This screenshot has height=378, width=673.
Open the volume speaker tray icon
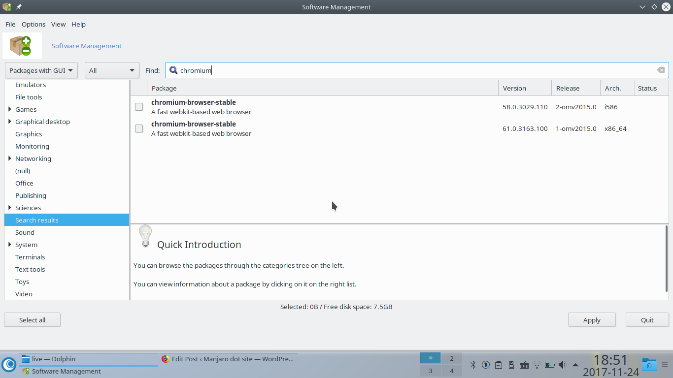click(563, 365)
